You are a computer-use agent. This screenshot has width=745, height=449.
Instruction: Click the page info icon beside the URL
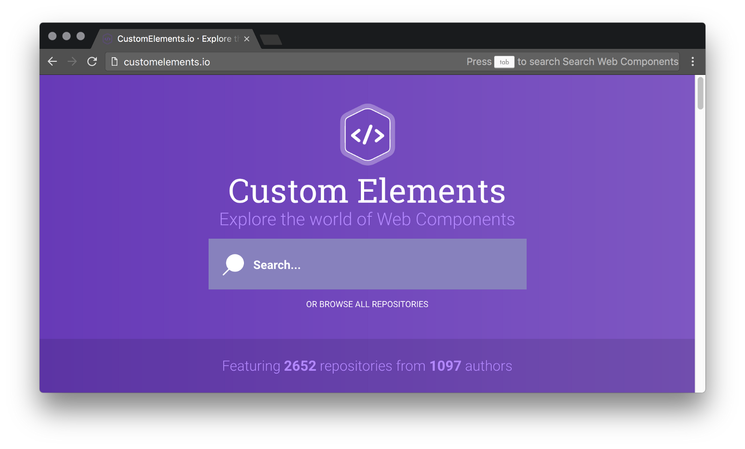[x=115, y=61]
